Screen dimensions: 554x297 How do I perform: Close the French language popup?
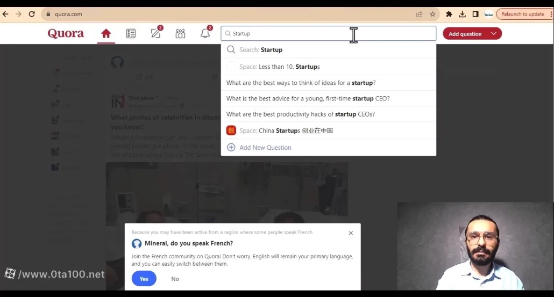pos(351,233)
